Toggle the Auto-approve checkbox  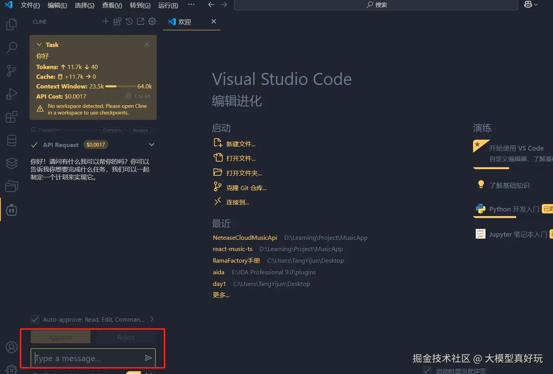35,319
